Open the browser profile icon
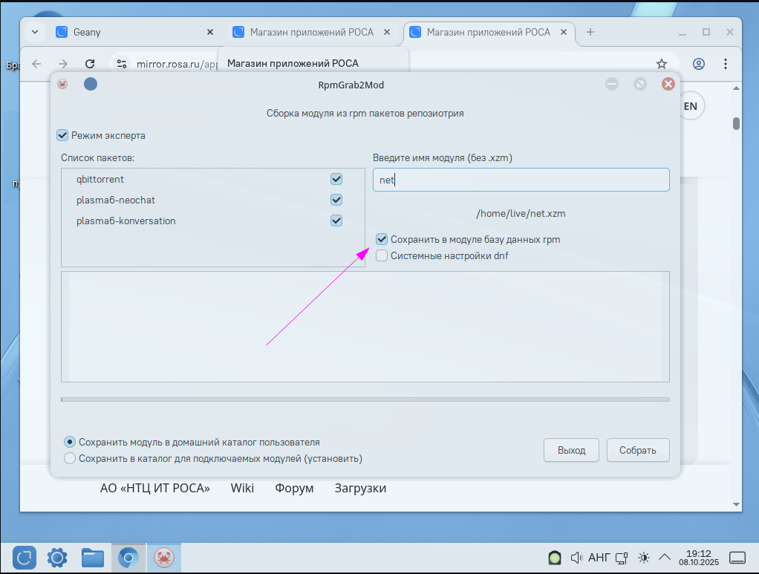Viewport: 759px width, 574px height. [x=699, y=64]
